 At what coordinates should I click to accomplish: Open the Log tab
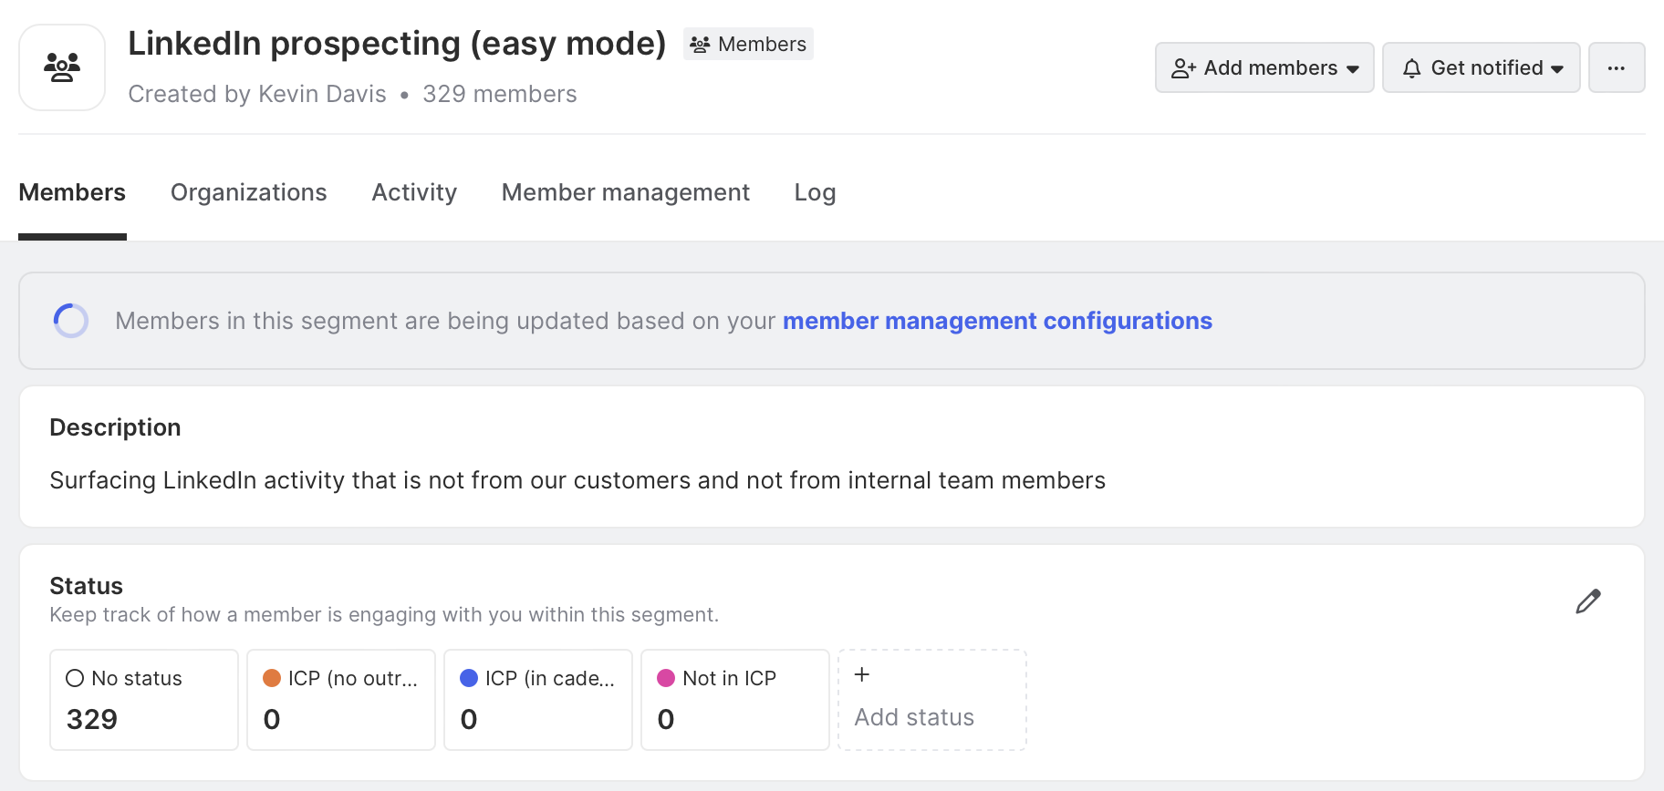coord(815,192)
